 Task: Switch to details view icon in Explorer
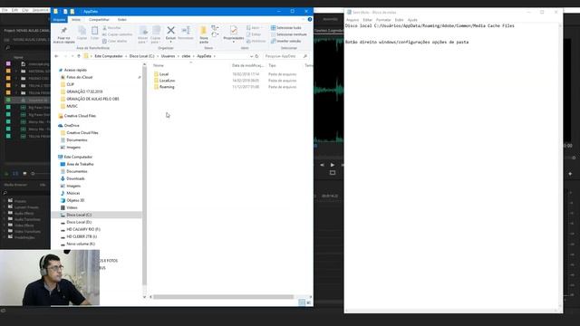(302, 302)
